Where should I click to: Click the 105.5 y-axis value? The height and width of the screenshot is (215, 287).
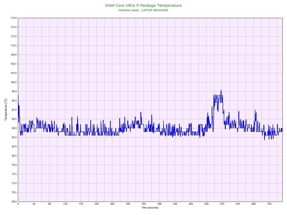[14, 64]
